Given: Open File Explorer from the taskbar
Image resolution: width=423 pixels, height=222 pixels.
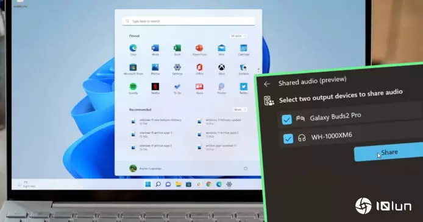Looking at the screenshot, I should 179,184.
